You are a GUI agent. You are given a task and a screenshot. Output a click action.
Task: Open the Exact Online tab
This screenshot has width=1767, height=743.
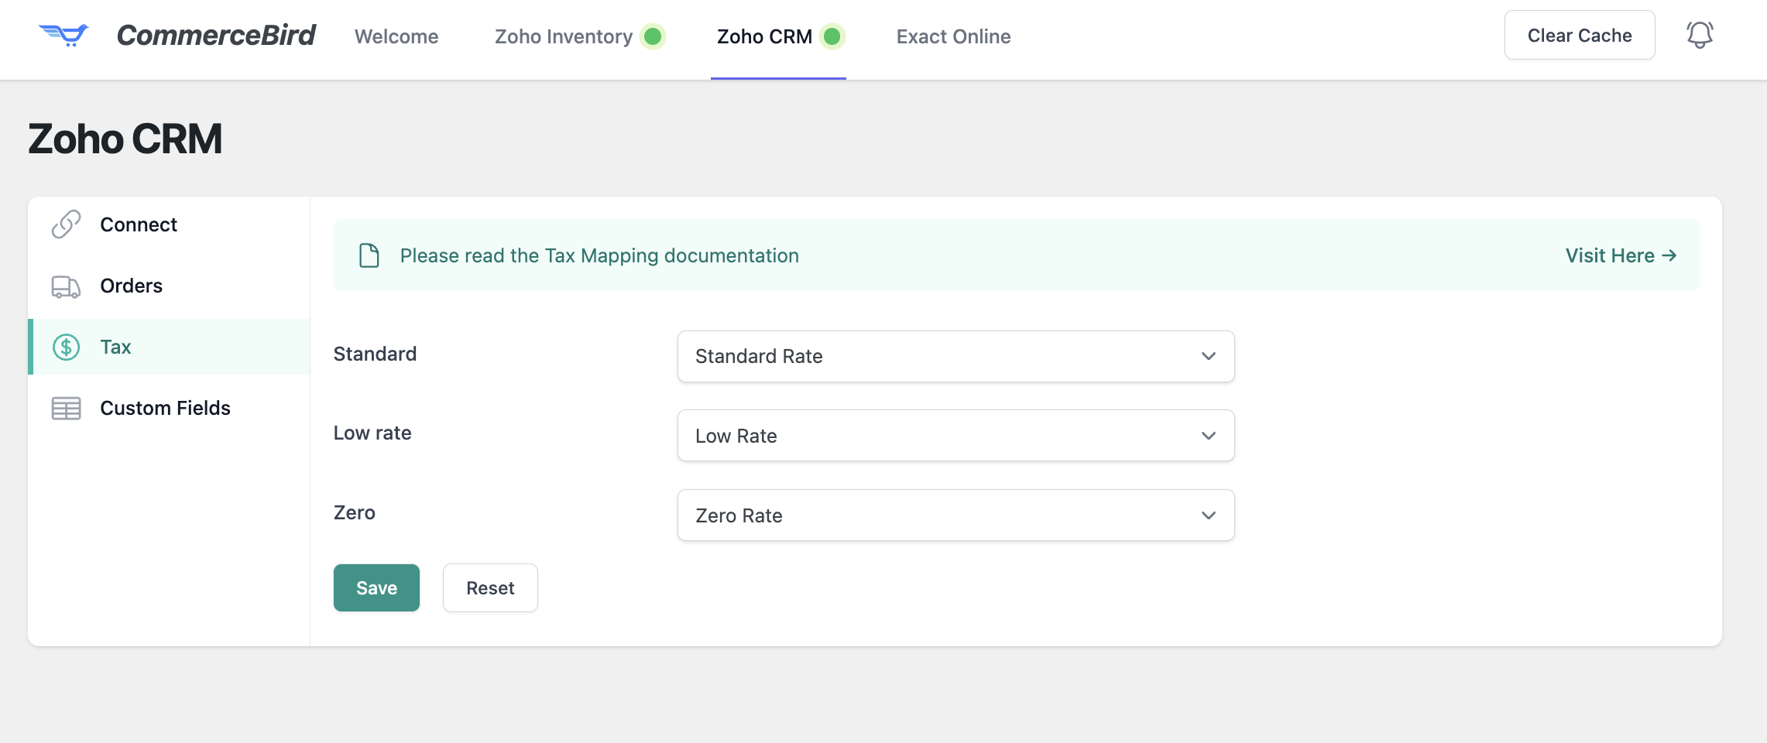[953, 36]
